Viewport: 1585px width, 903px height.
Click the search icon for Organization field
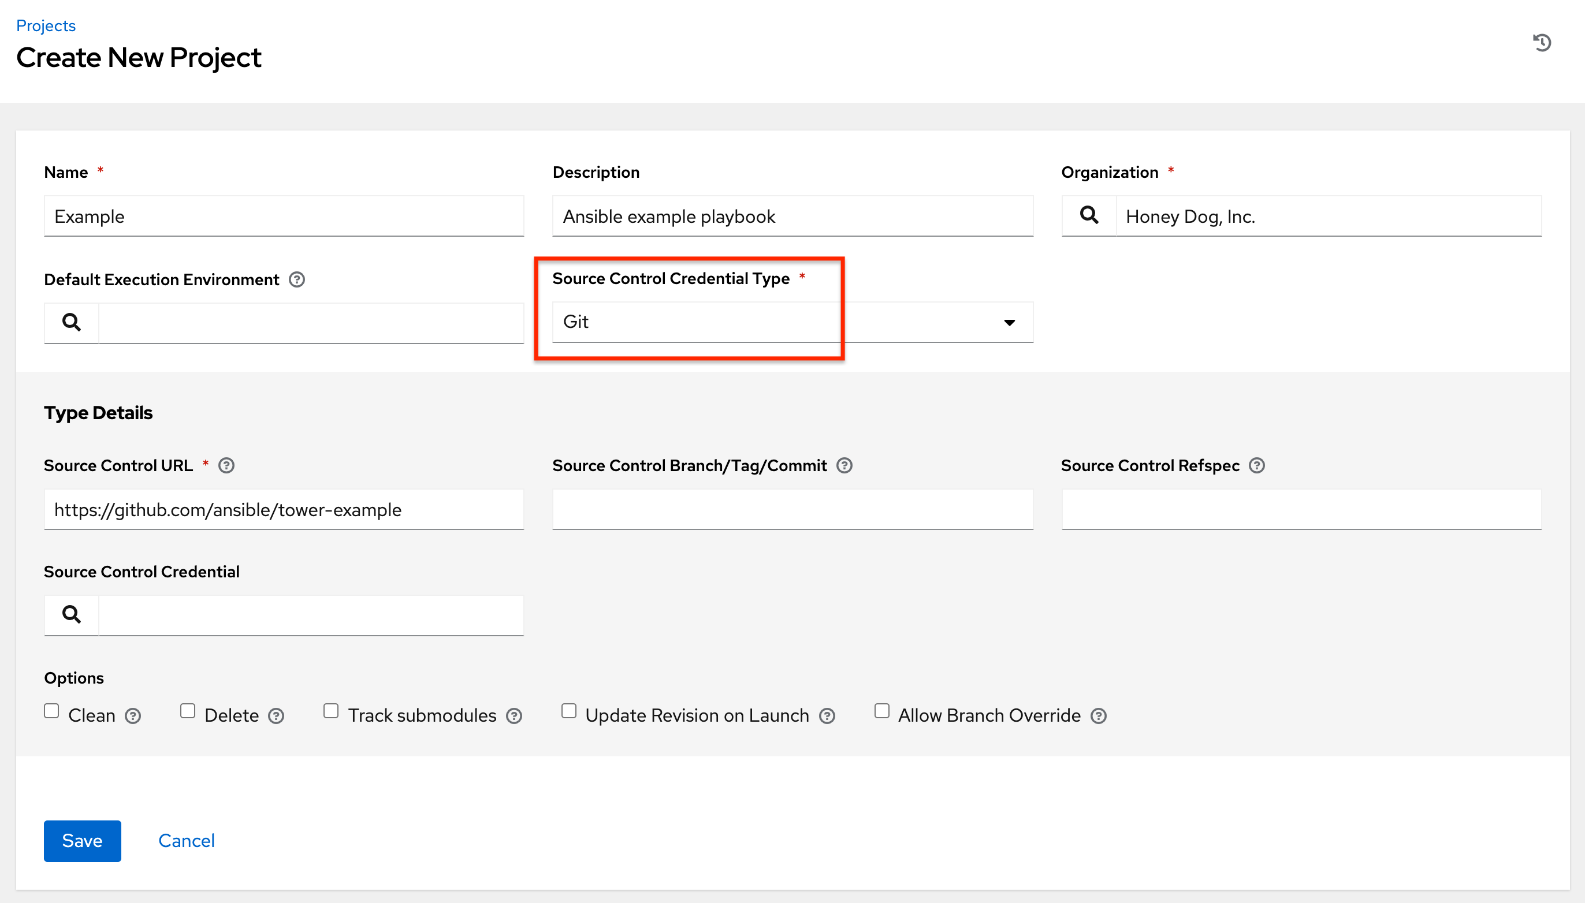click(1089, 215)
